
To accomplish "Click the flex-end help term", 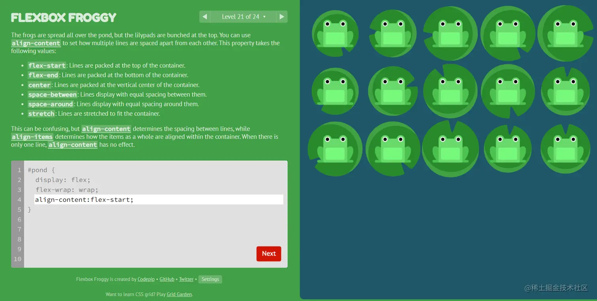I will point(43,75).
